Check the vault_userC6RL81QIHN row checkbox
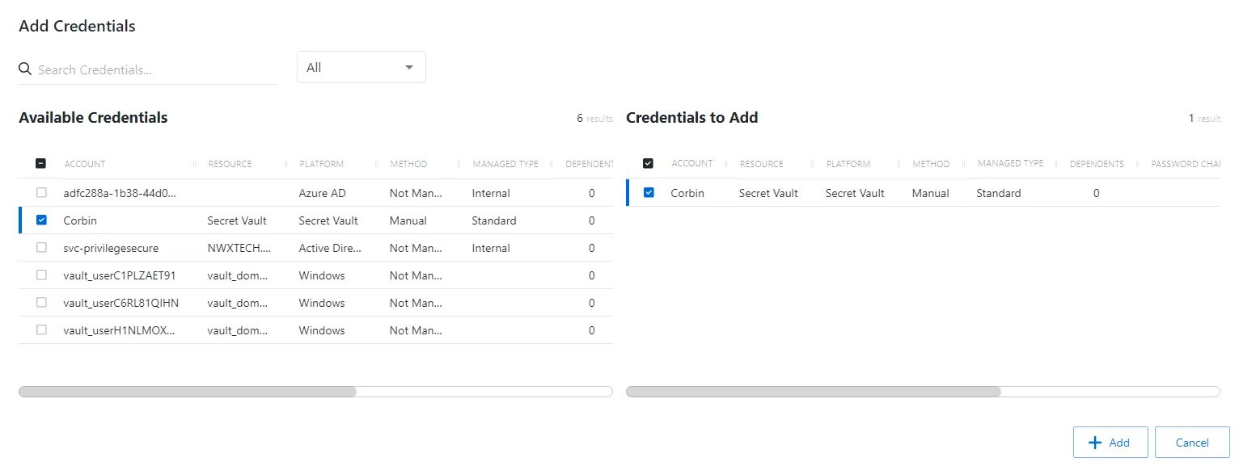The width and height of the screenshot is (1239, 470). (x=41, y=303)
